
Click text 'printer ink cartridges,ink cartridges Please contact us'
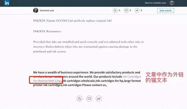[70, 85]
